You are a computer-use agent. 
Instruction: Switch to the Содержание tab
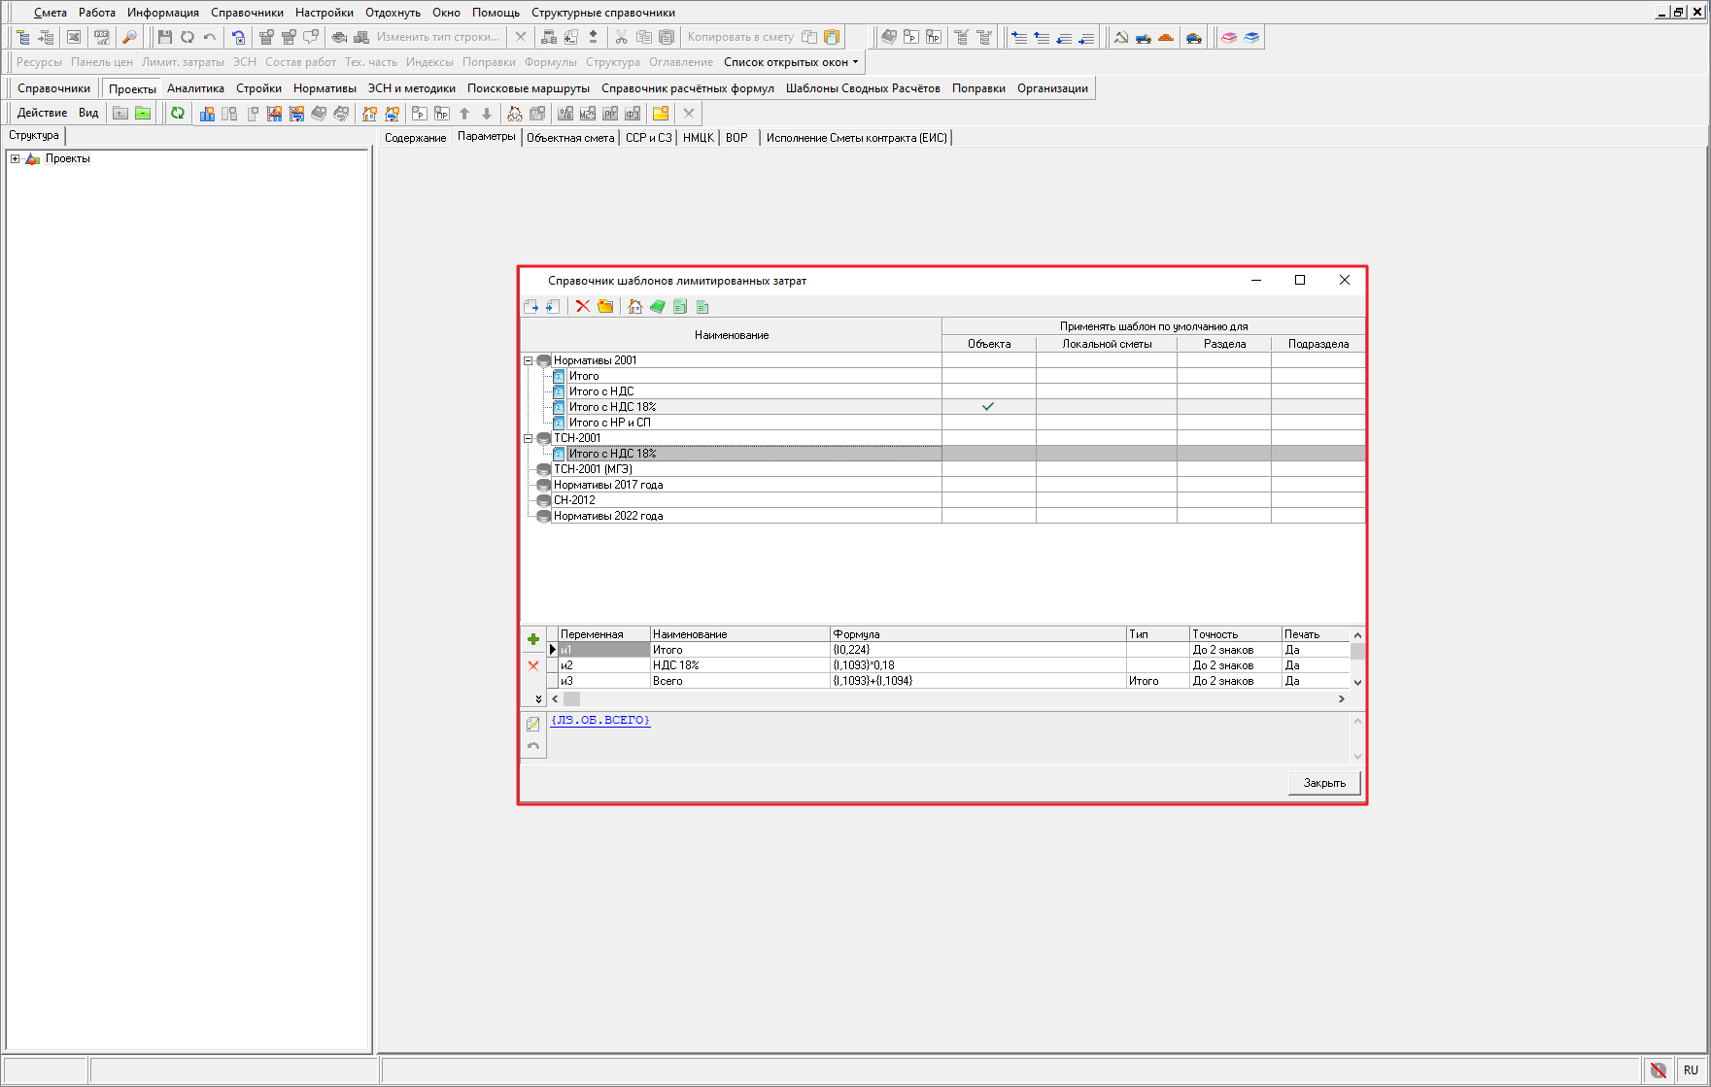[x=415, y=138]
